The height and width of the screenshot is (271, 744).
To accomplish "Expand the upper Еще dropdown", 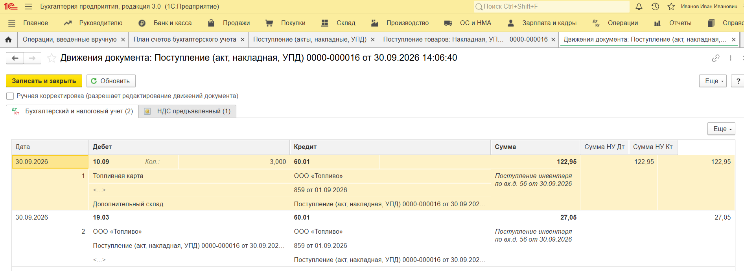I will pyautogui.click(x=713, y=81).
